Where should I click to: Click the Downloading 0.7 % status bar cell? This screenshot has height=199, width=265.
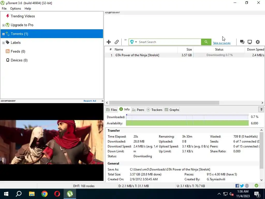tap(219, 55)
